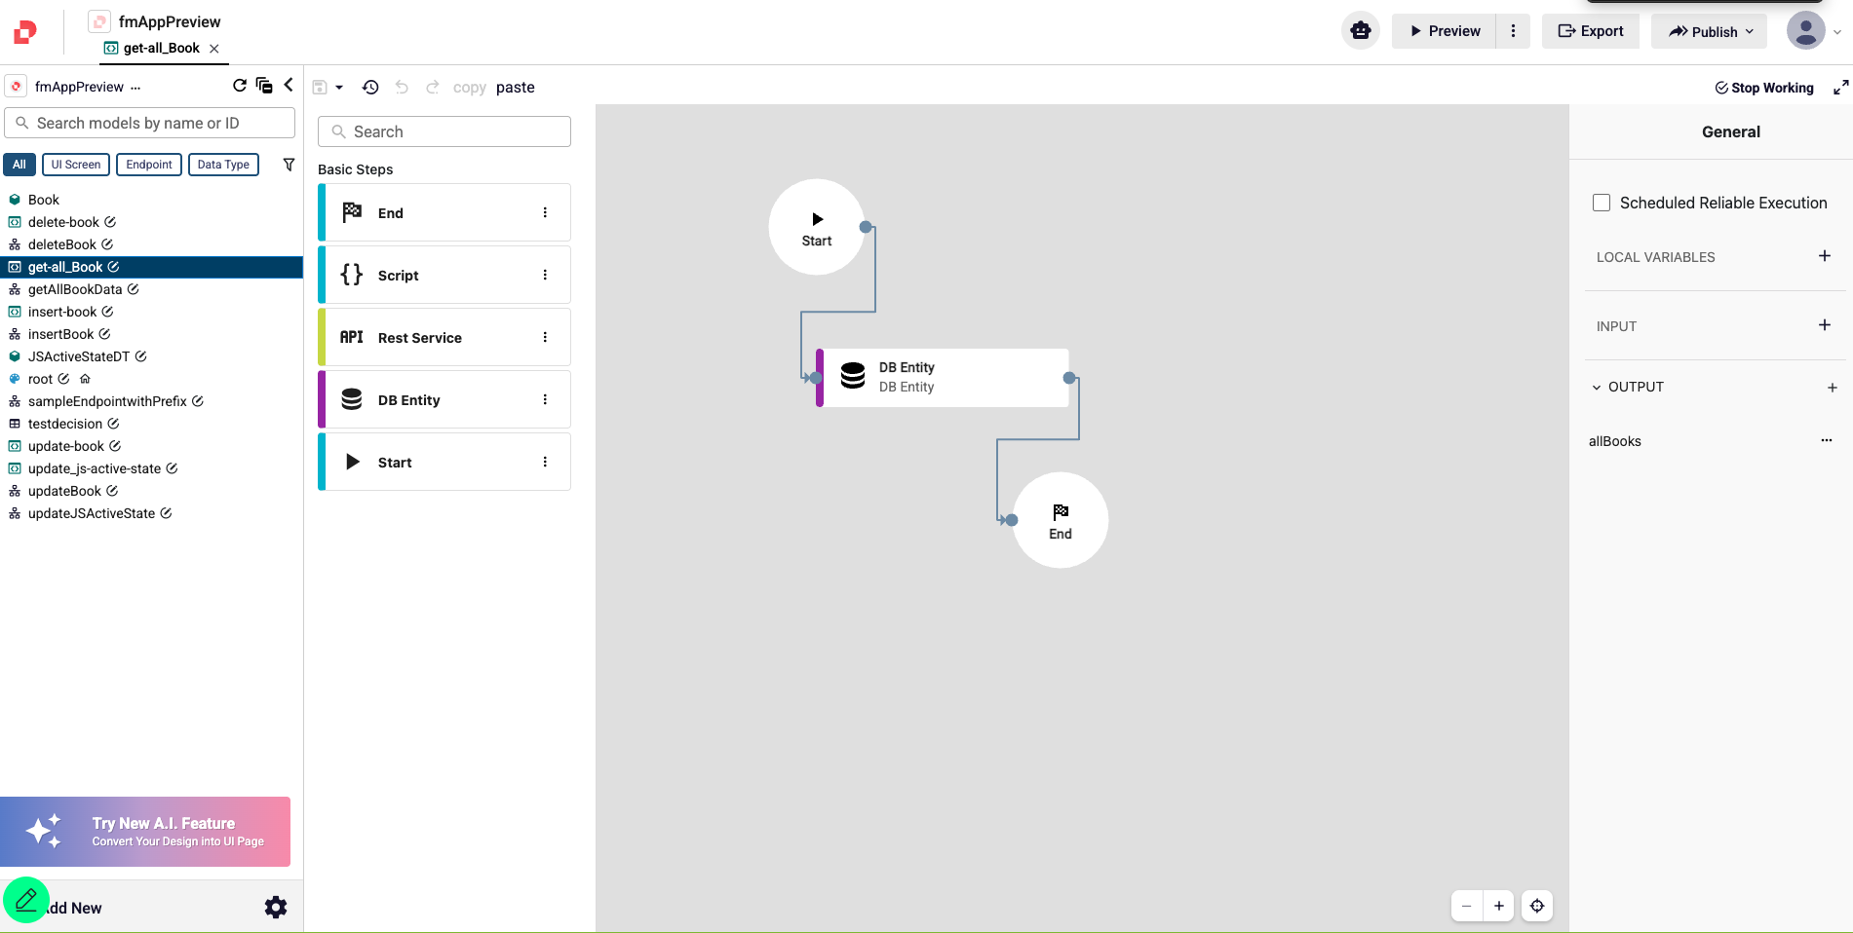Enable Scheduled Reliable Execution checkbox

point(1602,203)
